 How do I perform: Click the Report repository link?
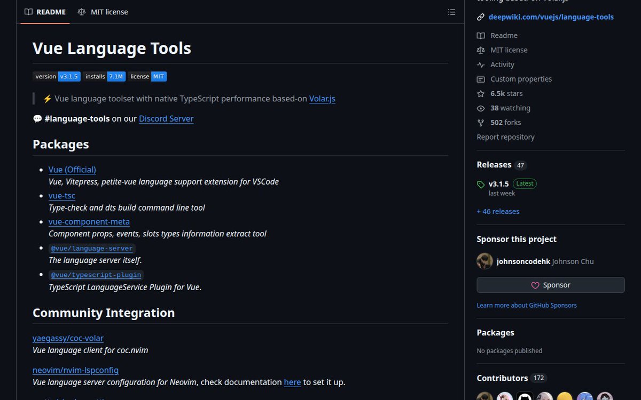pos(505,137)
